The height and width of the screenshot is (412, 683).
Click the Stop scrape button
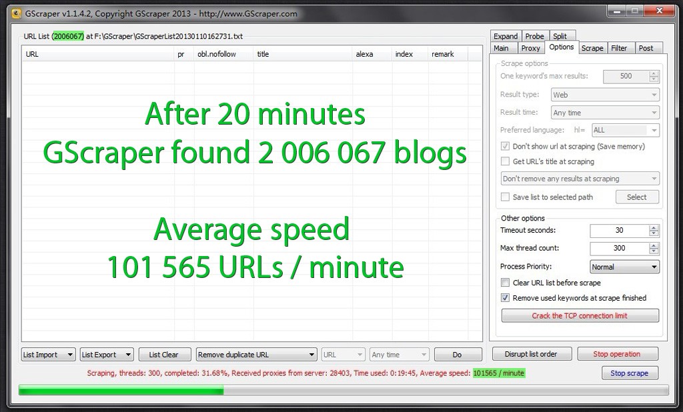tap(630, 373)
